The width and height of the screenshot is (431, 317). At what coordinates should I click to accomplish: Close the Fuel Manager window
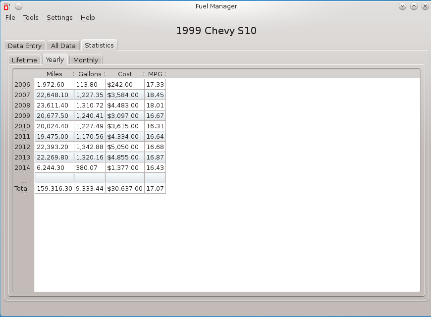coord(425,6)
